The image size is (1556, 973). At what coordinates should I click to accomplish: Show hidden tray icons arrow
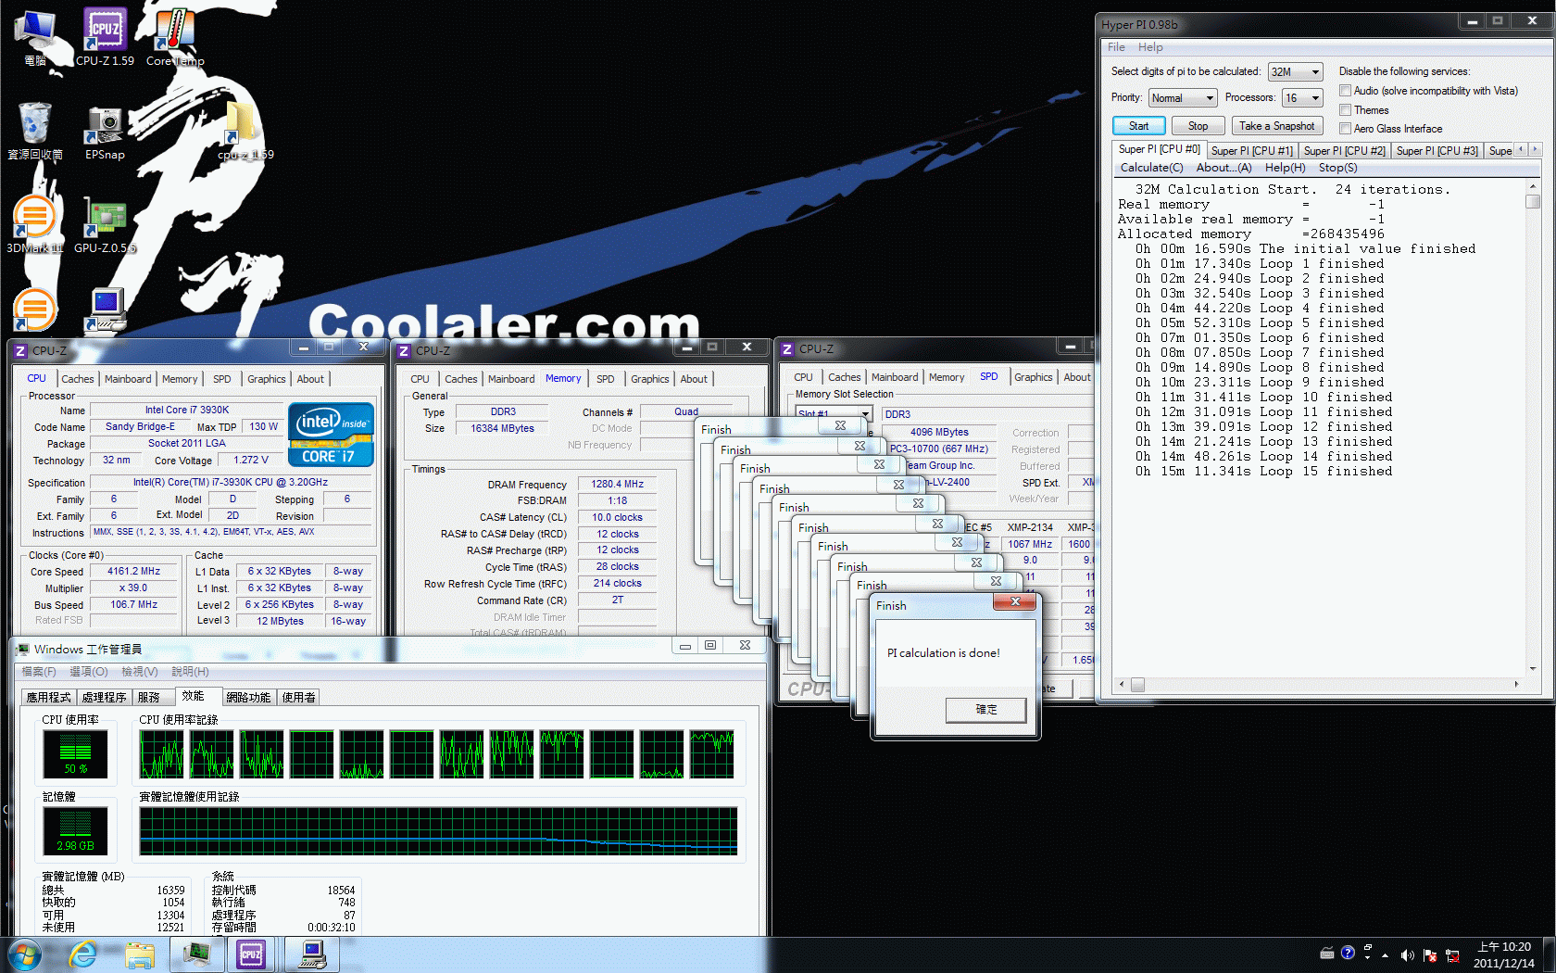tap(1385, 955)
